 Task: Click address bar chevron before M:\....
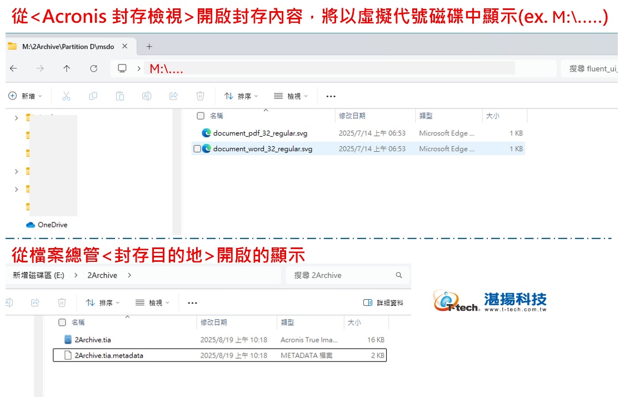[139, 68]
